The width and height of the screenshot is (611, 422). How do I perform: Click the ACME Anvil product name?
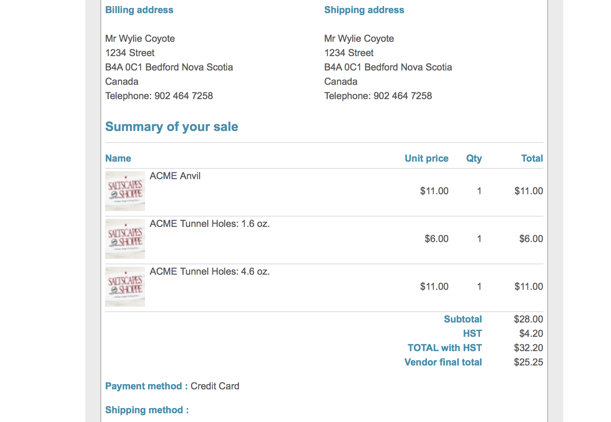tap(175, 176)
